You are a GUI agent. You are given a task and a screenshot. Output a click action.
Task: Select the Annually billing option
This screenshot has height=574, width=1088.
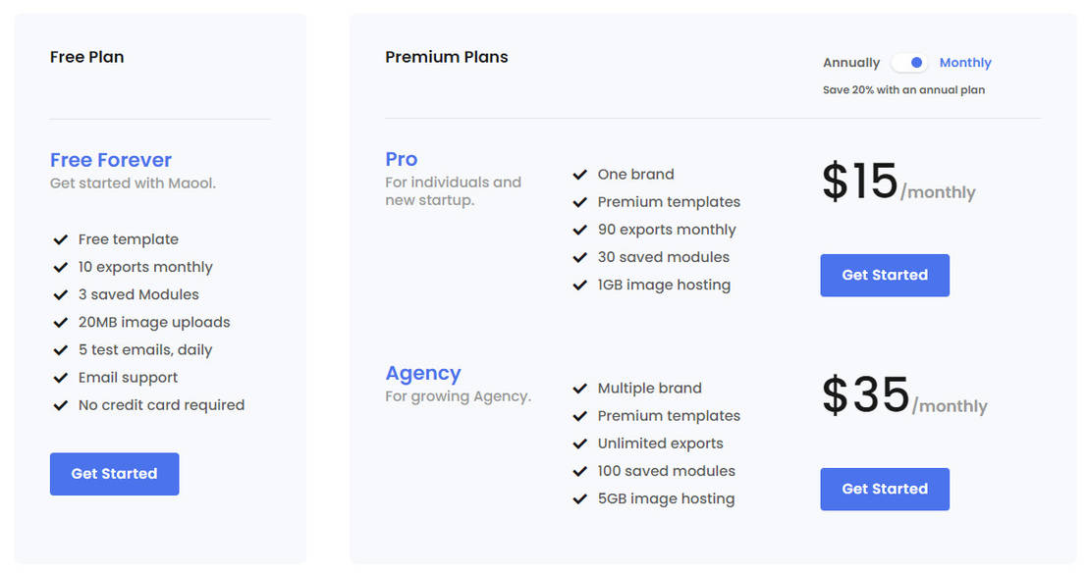click(850, 62)
